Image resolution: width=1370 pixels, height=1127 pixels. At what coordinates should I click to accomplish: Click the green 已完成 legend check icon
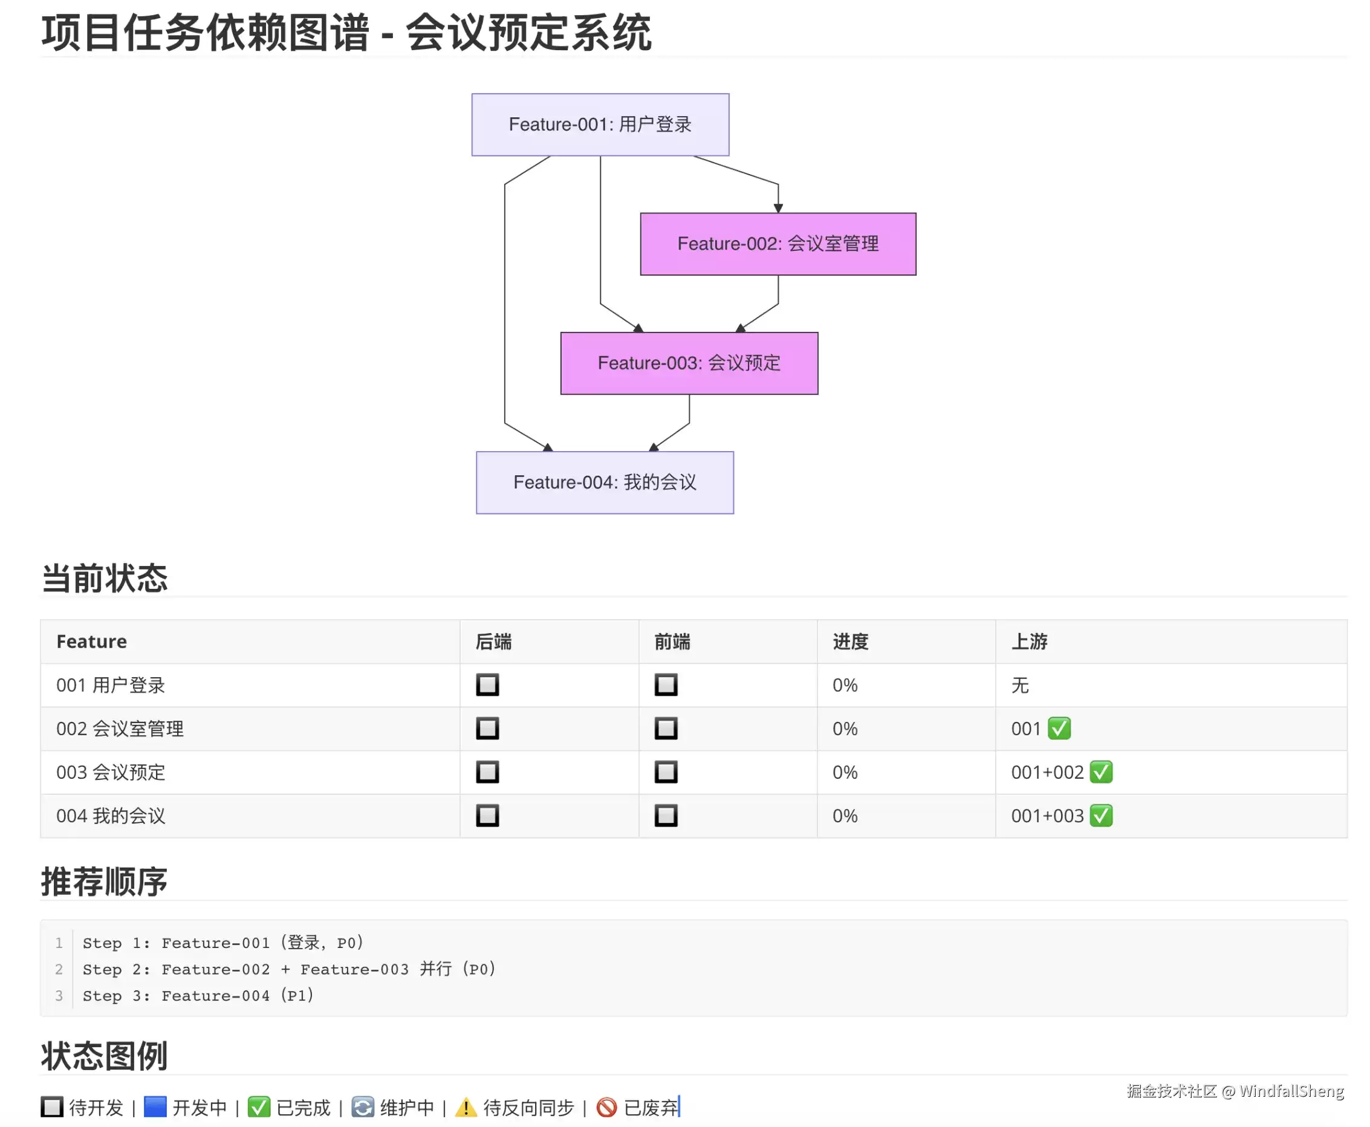click(259, 1107)
